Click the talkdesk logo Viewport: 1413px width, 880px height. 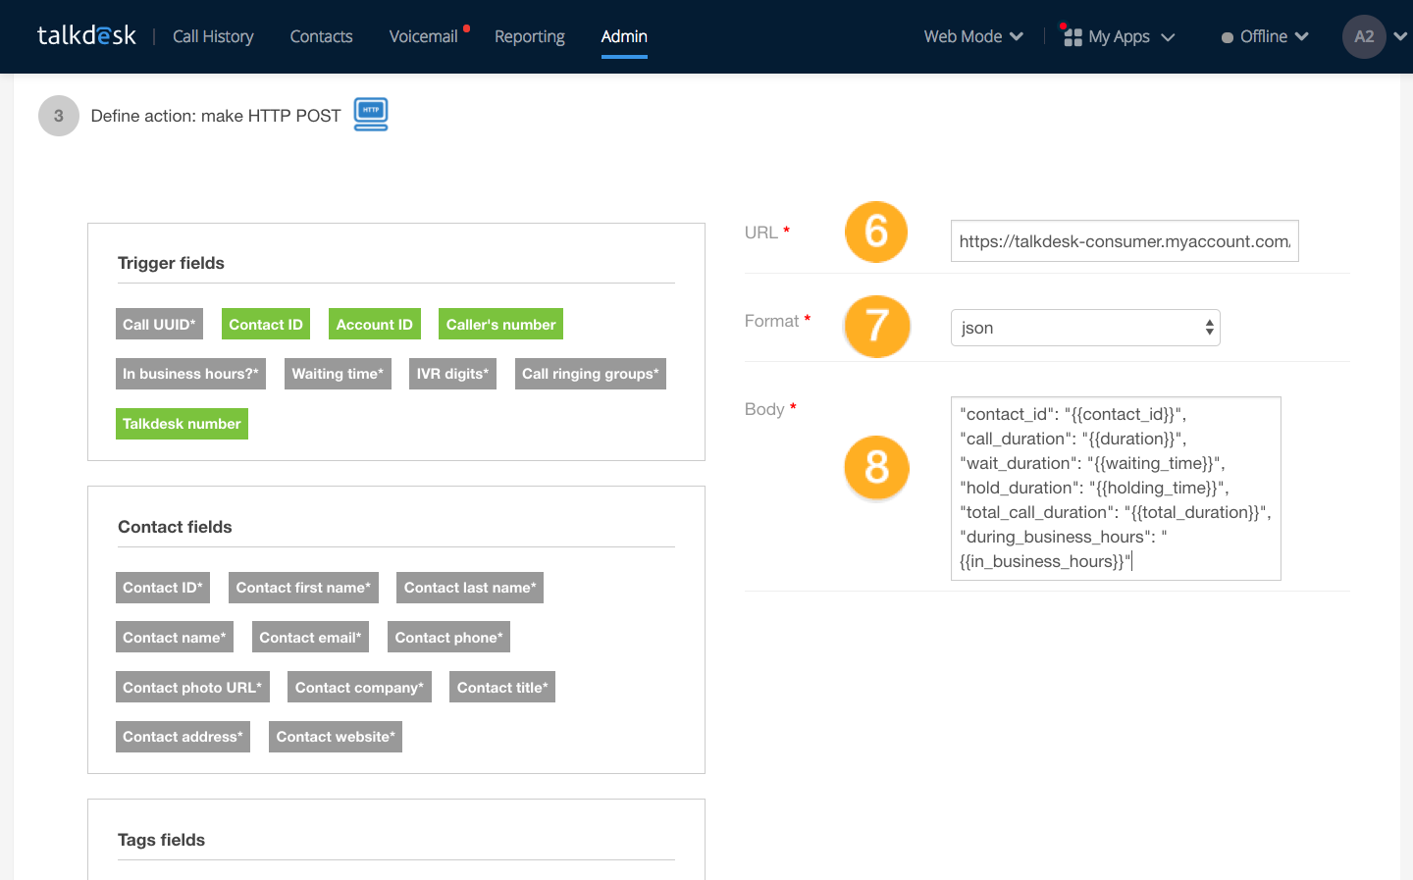pyautogui.click(x=85, y=34)
